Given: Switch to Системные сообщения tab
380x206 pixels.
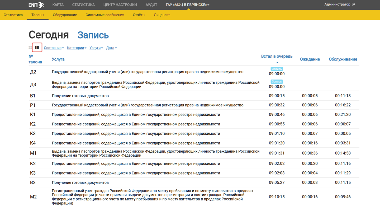Looking at the screenshot, I should 105,15.
